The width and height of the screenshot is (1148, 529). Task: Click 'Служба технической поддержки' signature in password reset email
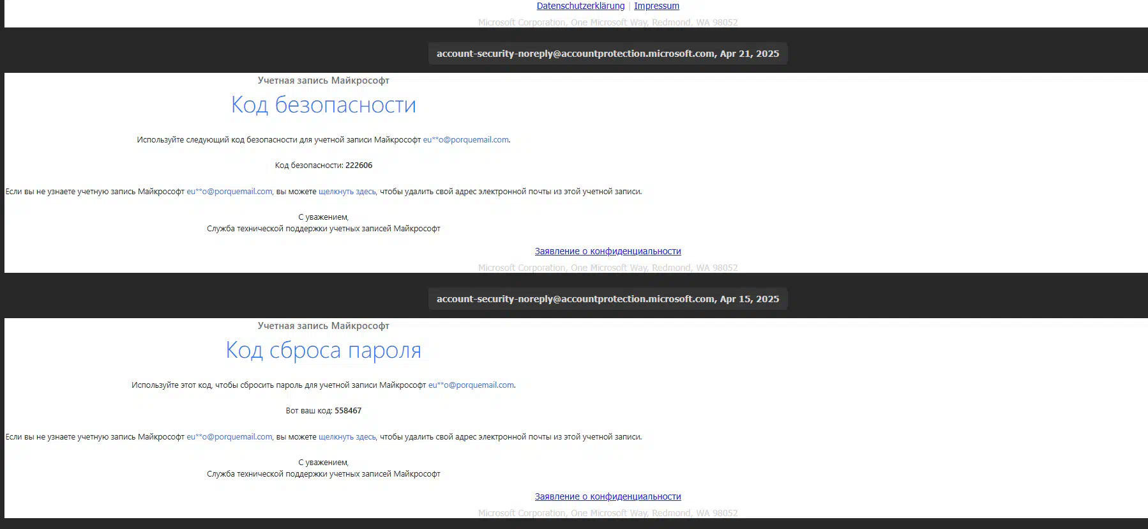pyautogui.click(x=324, y=474)
